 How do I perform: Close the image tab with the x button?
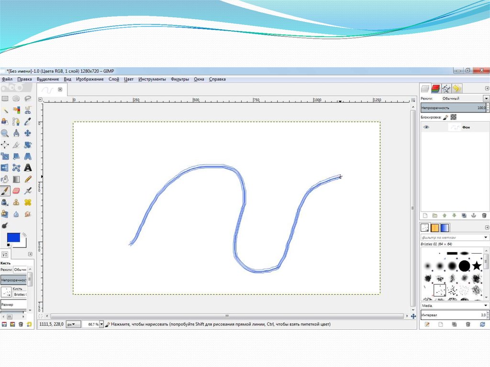[60, 89]
